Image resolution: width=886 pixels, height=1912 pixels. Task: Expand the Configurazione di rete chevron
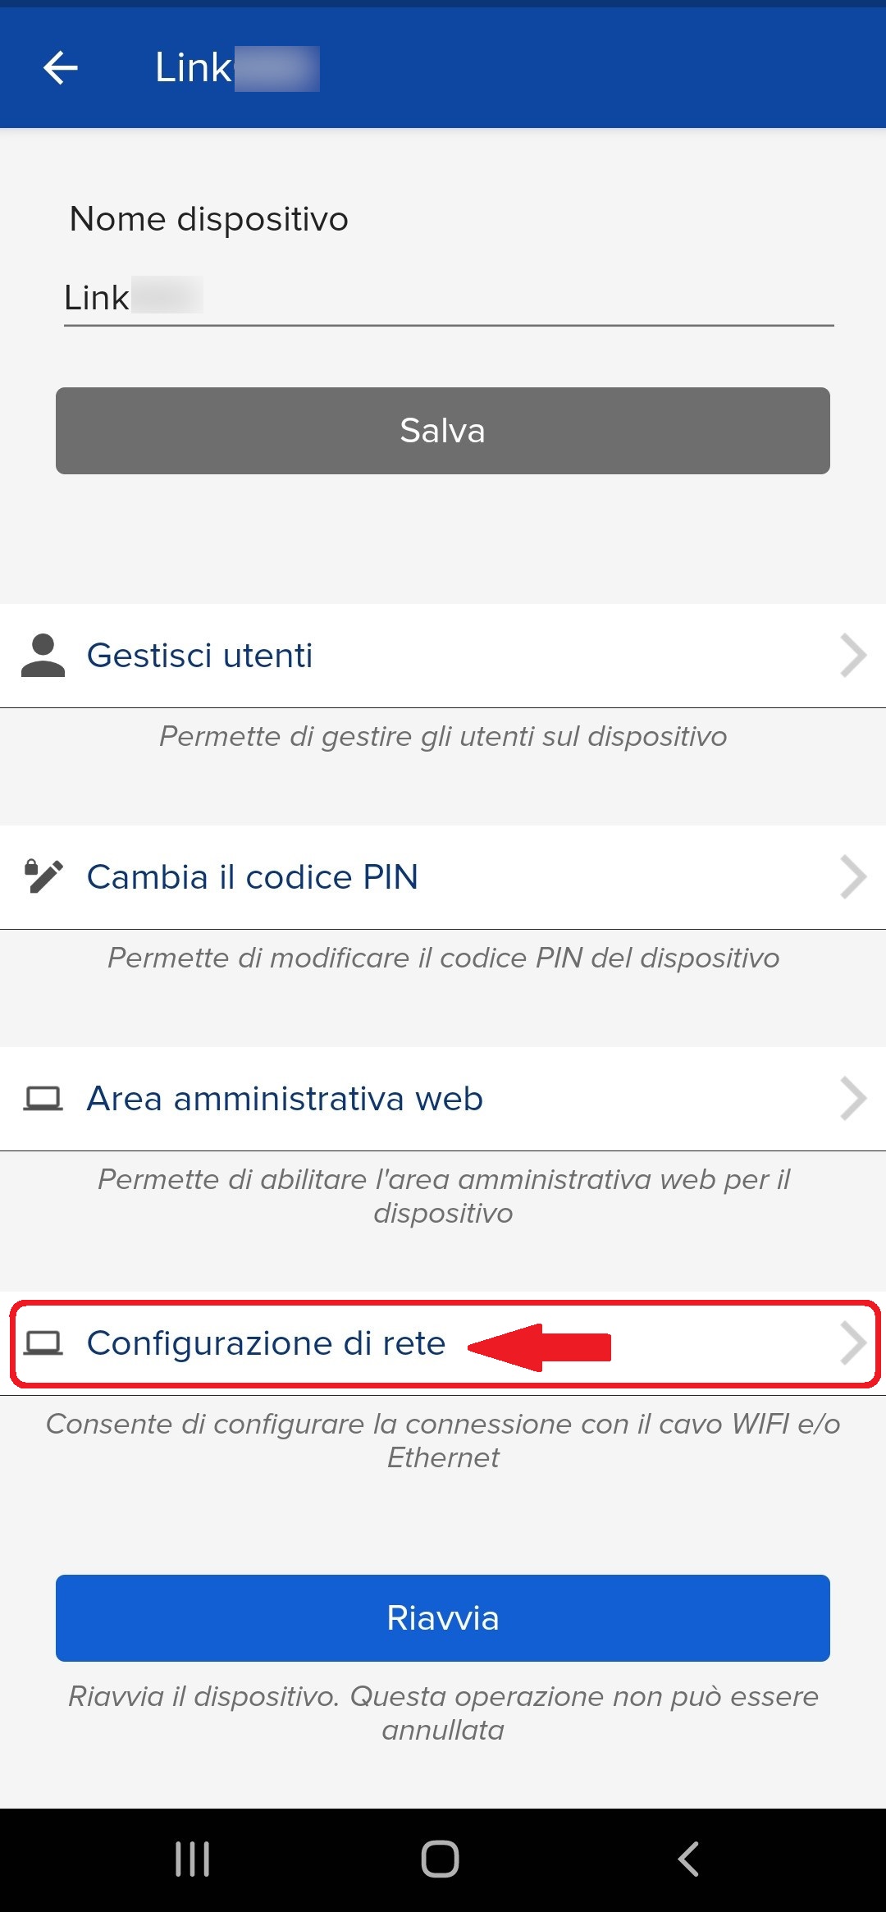(x=853, y=1343)
